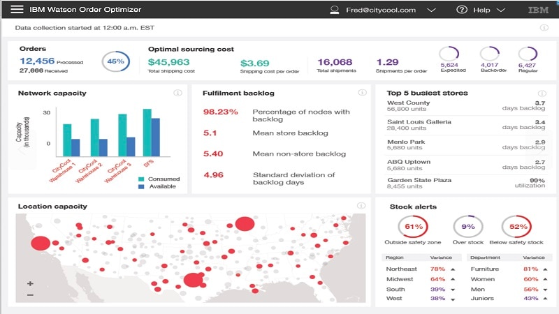Select the Menlo Park store row
The image size is (559, 314).
[466, 145]
